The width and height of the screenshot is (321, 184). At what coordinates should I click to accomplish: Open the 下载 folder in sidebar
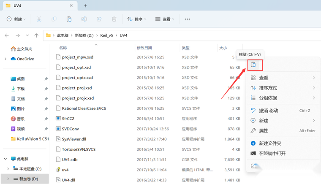21,89
